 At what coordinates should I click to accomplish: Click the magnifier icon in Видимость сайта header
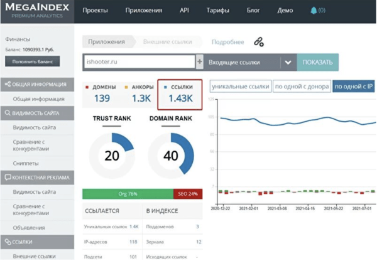pos(7,113)
